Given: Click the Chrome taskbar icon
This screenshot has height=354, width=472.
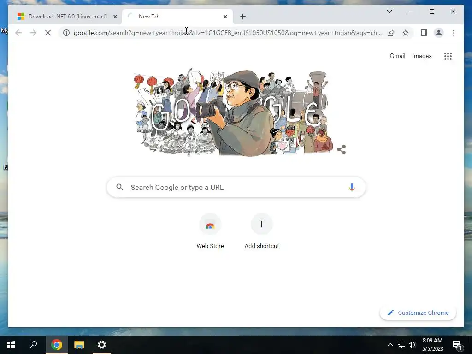Looking at the screenshot, I should [x=56, y=345].
